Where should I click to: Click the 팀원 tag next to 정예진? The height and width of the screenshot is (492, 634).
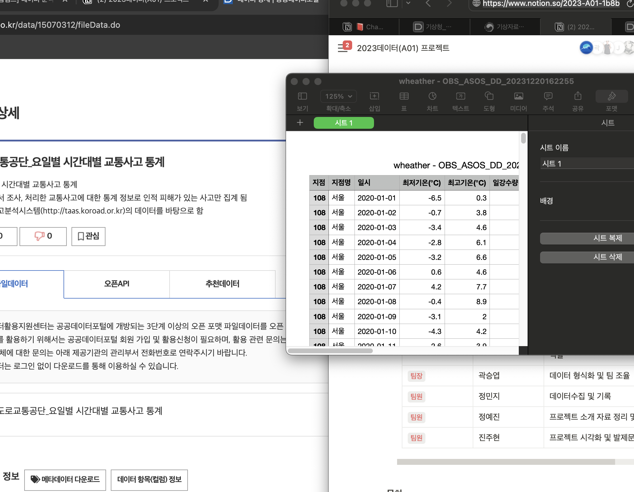[417, 417]
